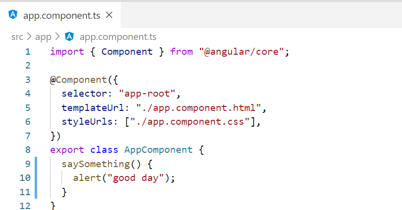Click line number 6 in gutter
402x210 pixels.
coord(28,122)
